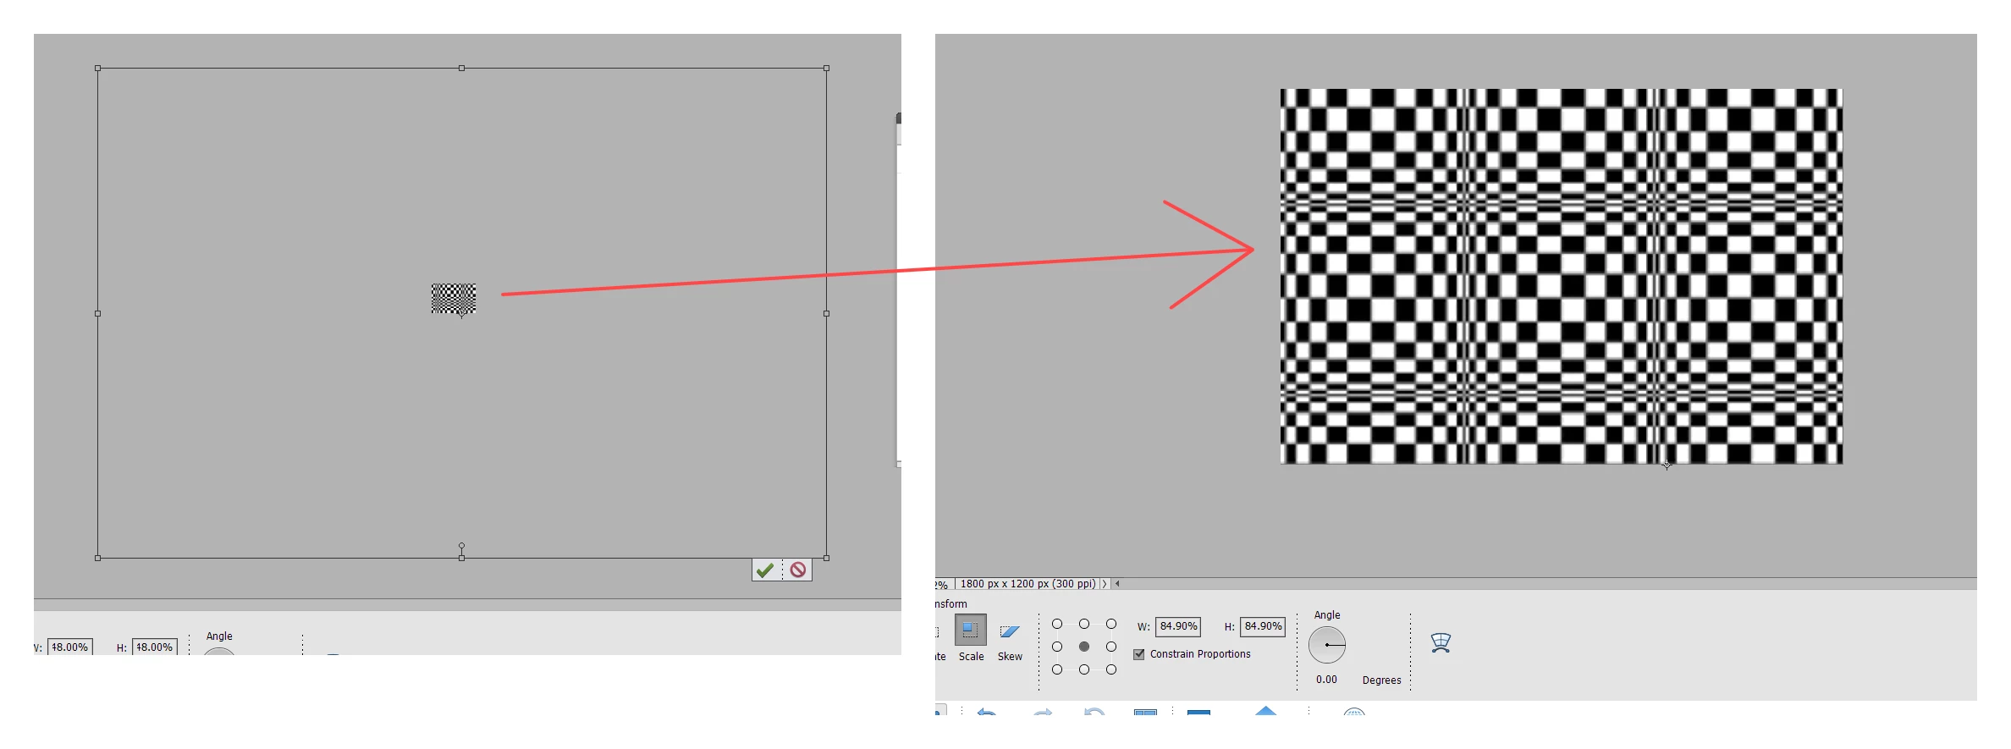Click the width field showing 84.90%
This screenshot has height=749, width=2011.
click(1178, 626)
